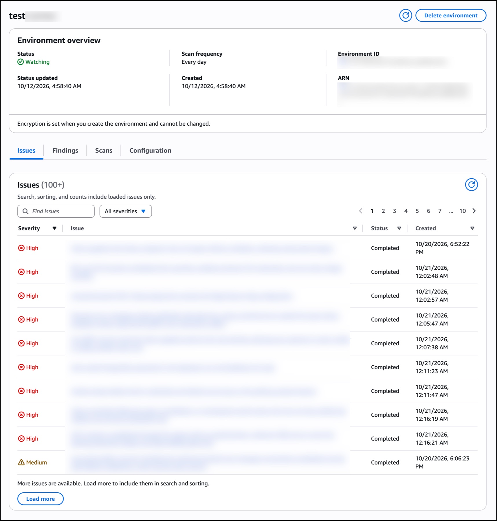Click High icon for 12:11:47 AM issue
Viewport: 497px width, 521px height.
point(21,391)
